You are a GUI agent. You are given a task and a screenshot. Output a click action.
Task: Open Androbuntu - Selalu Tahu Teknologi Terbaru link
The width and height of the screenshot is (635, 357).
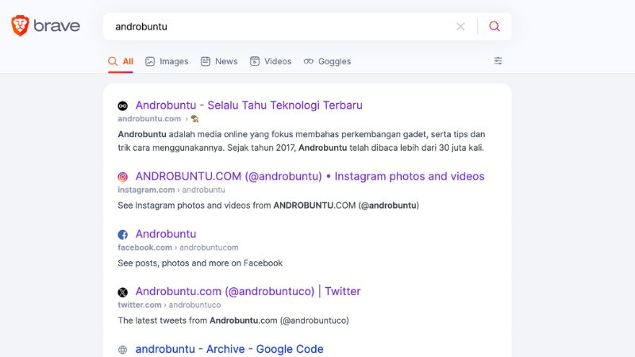(248, 105)
